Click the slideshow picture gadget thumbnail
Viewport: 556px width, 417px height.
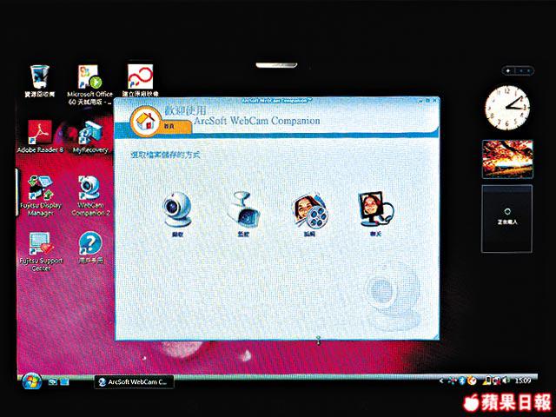[x=506, y=160]
